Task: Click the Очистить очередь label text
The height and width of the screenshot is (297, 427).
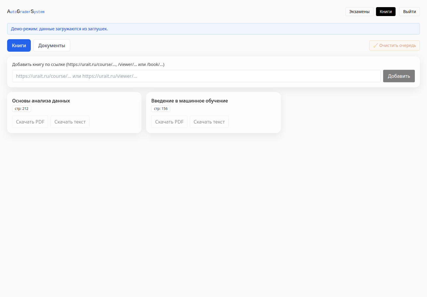Action: (398, 45)
